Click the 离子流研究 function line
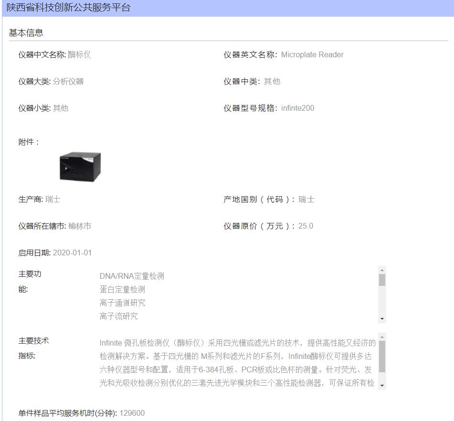454x421 pixels. 118,316
